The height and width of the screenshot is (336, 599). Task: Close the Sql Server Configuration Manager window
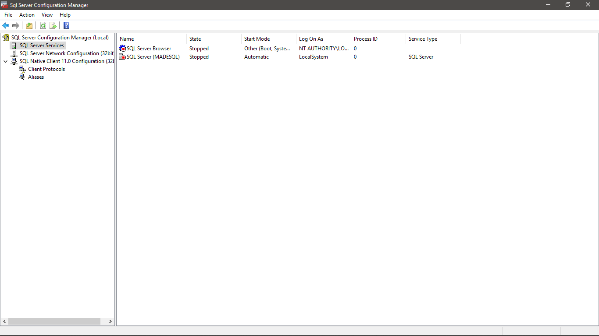point(588,5)
